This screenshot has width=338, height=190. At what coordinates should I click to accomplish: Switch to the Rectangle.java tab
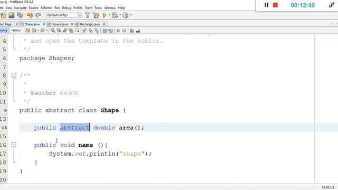click(x=90, y=24)
